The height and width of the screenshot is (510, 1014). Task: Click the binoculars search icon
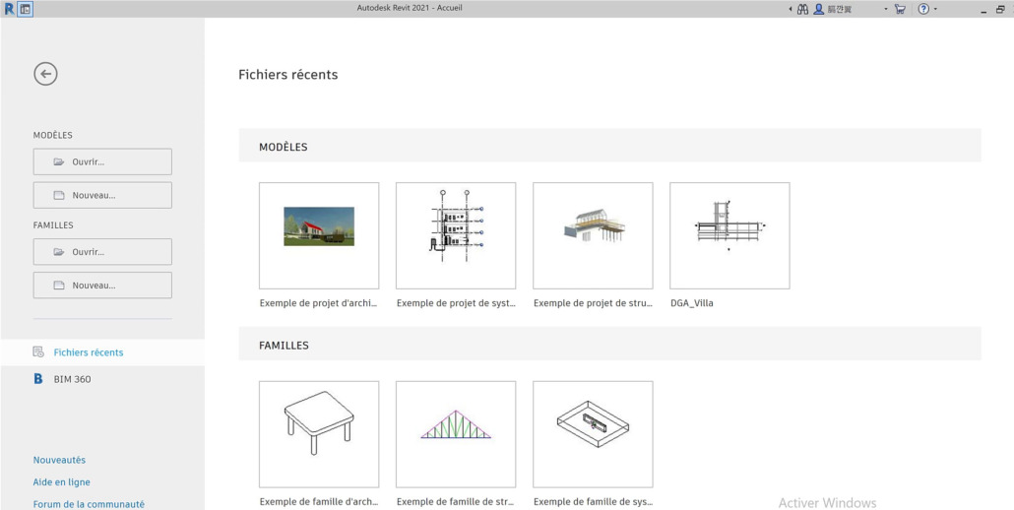pyautogui.click(x=802, y=9)
